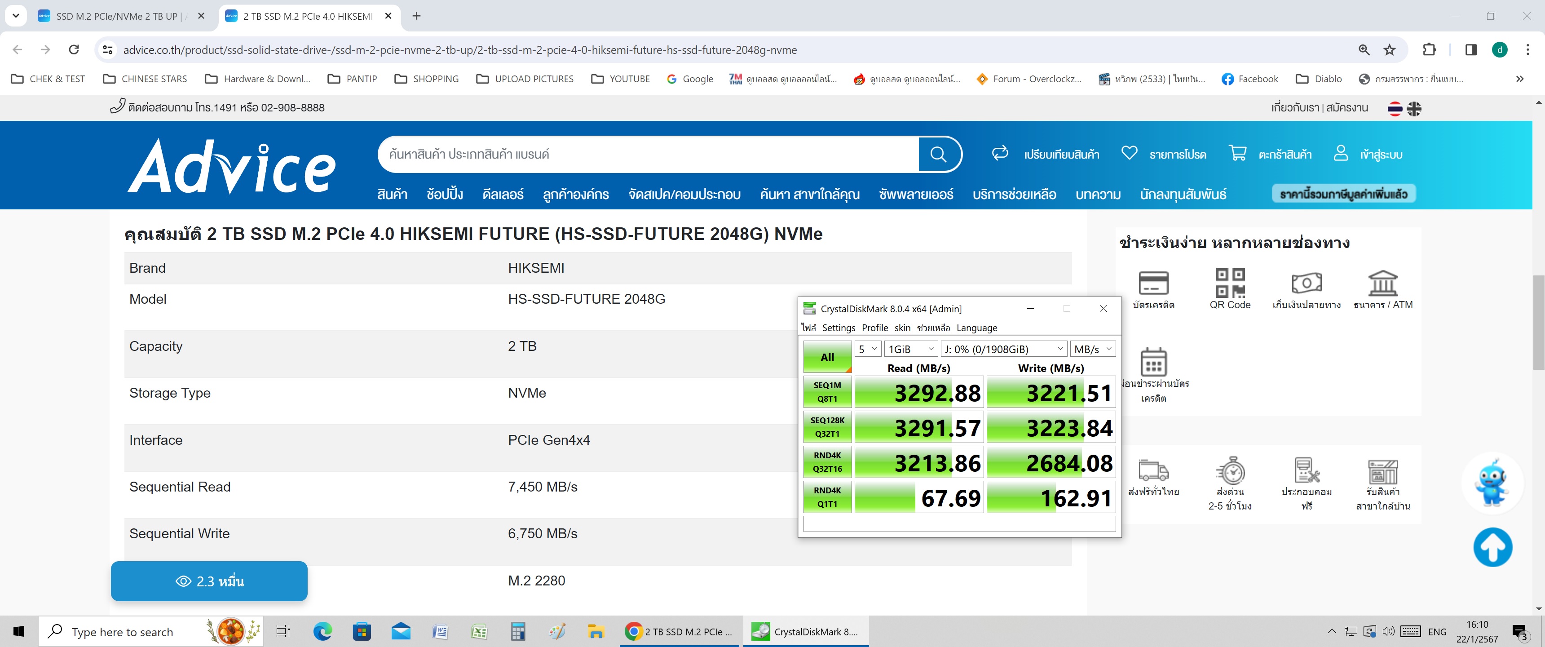Open new tab with plus button
Screen dimensions: 1545x647
pos(416,16)
